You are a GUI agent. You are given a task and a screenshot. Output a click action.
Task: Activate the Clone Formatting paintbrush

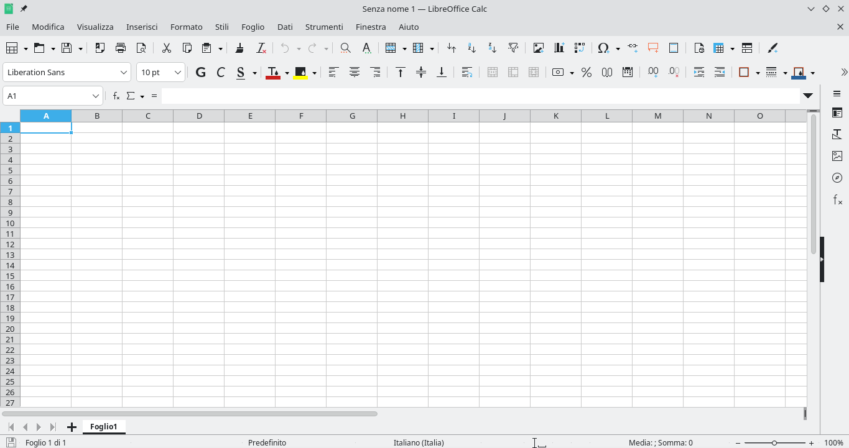[x=772, y=48]
